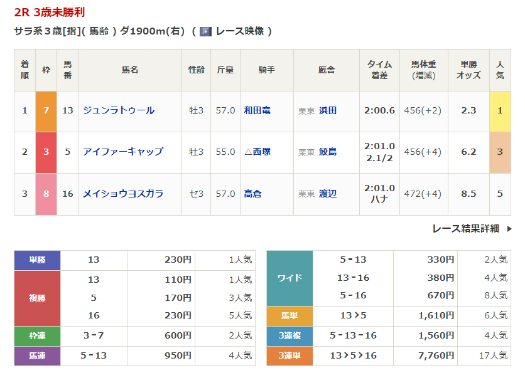The height and width of the screenshot is (373, 525).
Task: Open horse ジュンラトゥール profile
Action: pos(118,111)
